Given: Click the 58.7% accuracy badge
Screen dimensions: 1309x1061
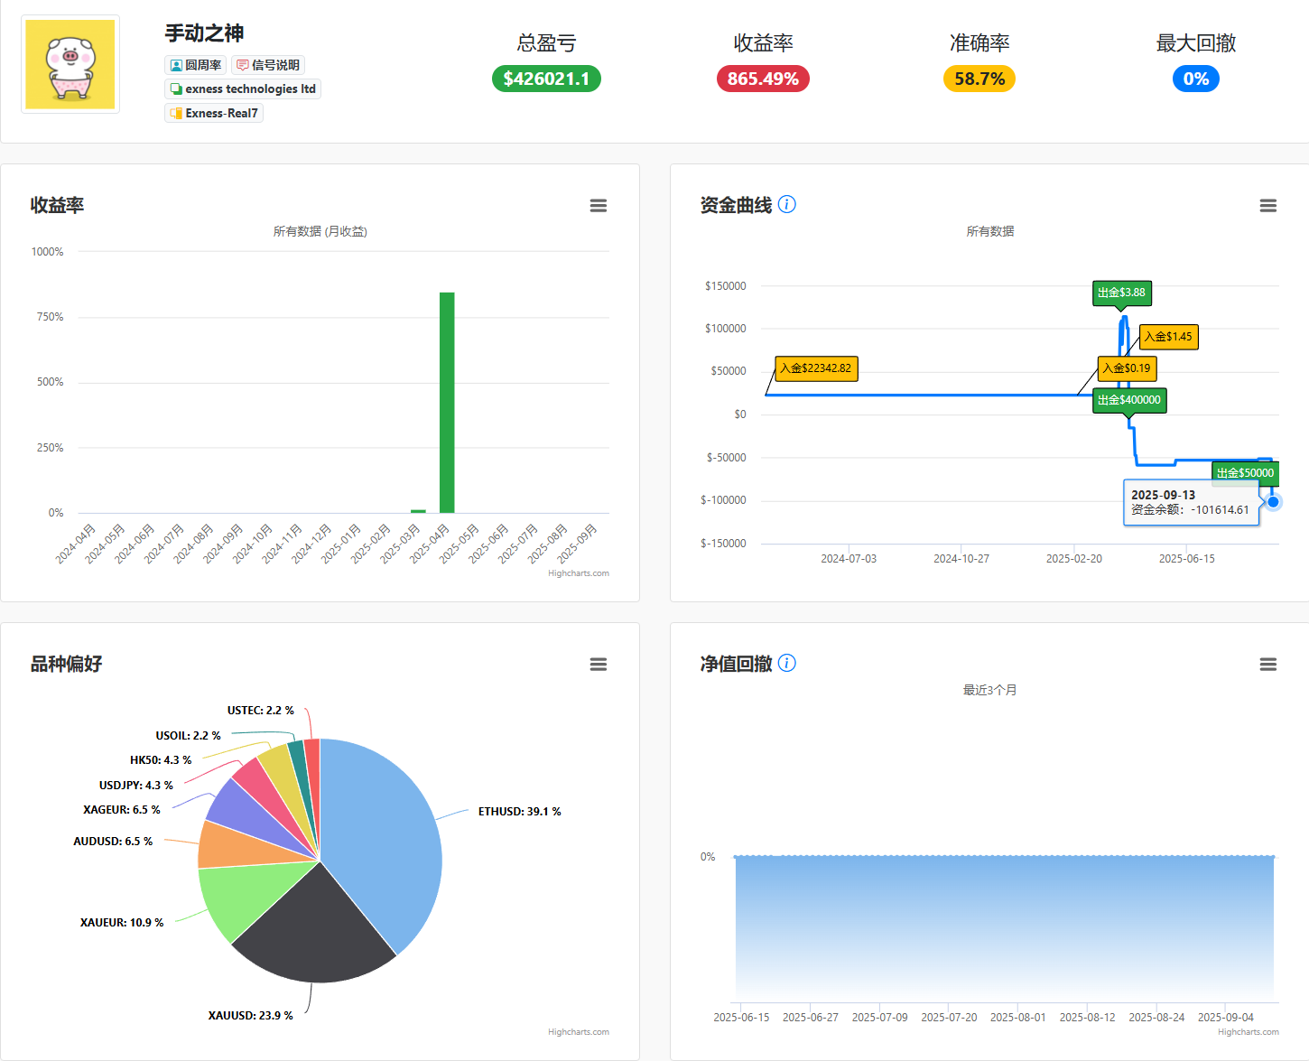Looking at the screenshot, I should pyautogui.click(x=979, y=79).
